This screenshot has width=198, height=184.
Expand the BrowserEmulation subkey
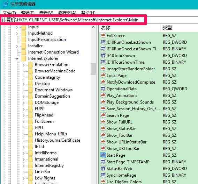coord(23,65)
